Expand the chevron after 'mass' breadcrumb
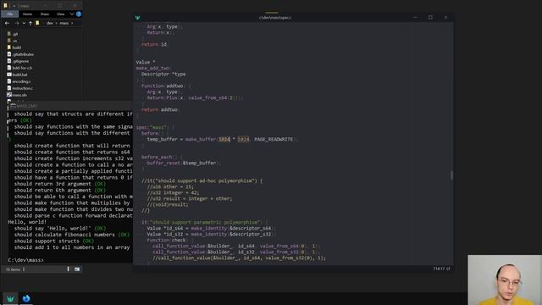 [72, 23]
